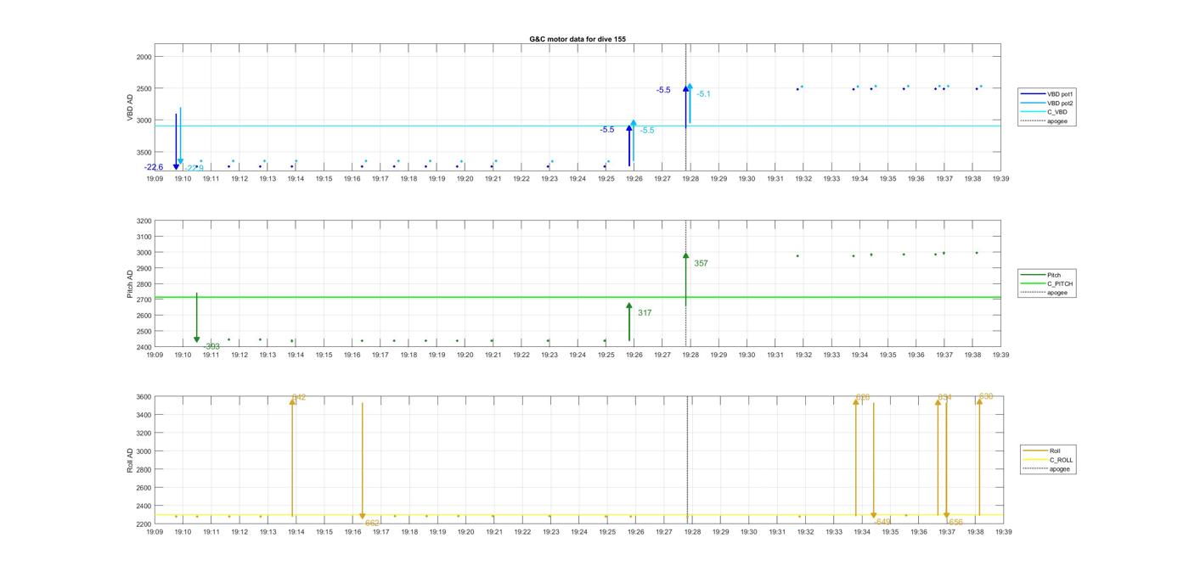This screenshot has width=1189, height=588.
Task: Click the "19:28" tick under the Pitch plot
Action: (690, 356)
